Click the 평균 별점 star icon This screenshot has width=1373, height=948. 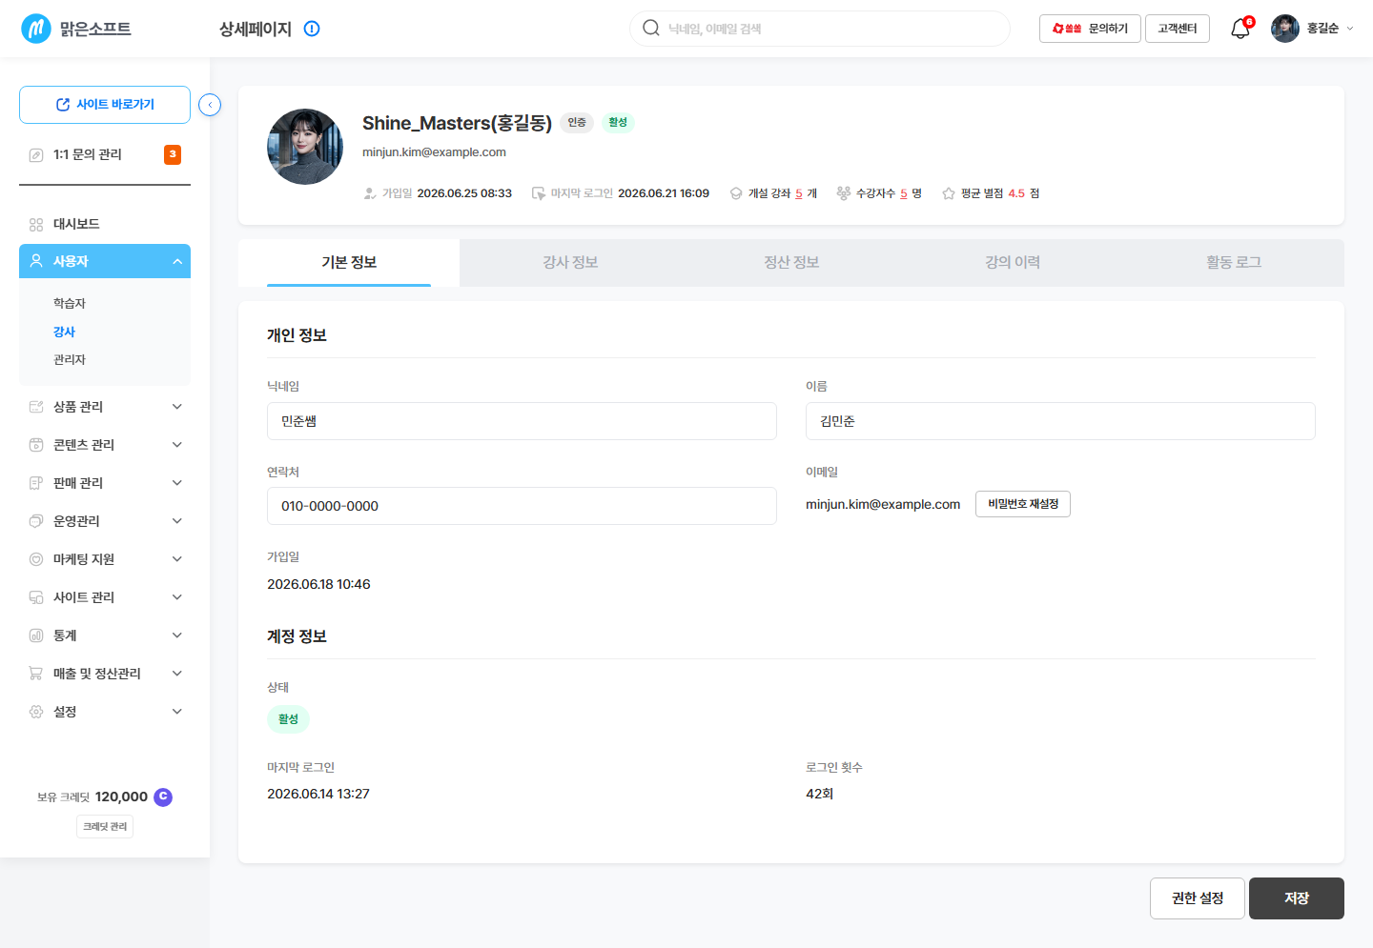949,193
